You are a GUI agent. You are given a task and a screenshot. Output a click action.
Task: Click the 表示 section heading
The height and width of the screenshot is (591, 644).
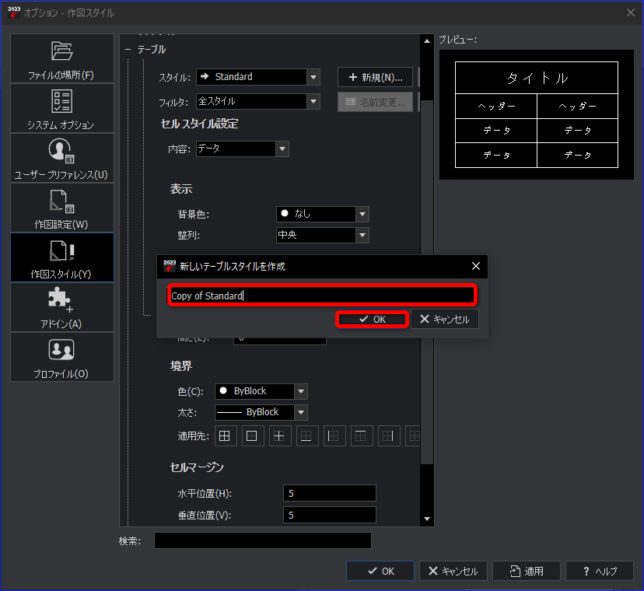pos(181,189)
